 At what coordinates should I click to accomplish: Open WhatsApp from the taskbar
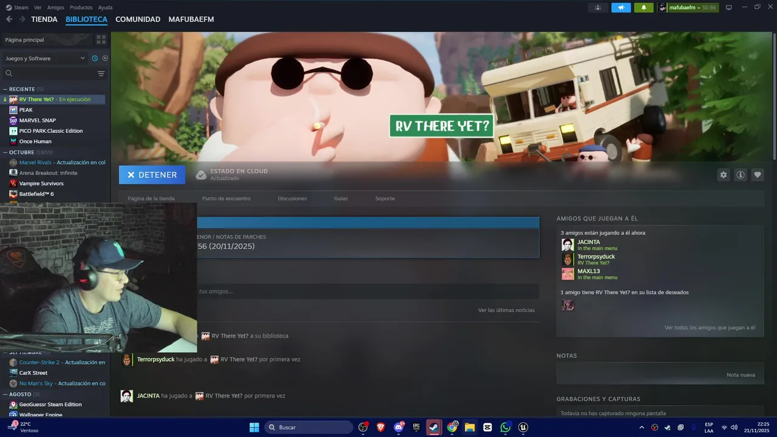(x=506, y=427)
